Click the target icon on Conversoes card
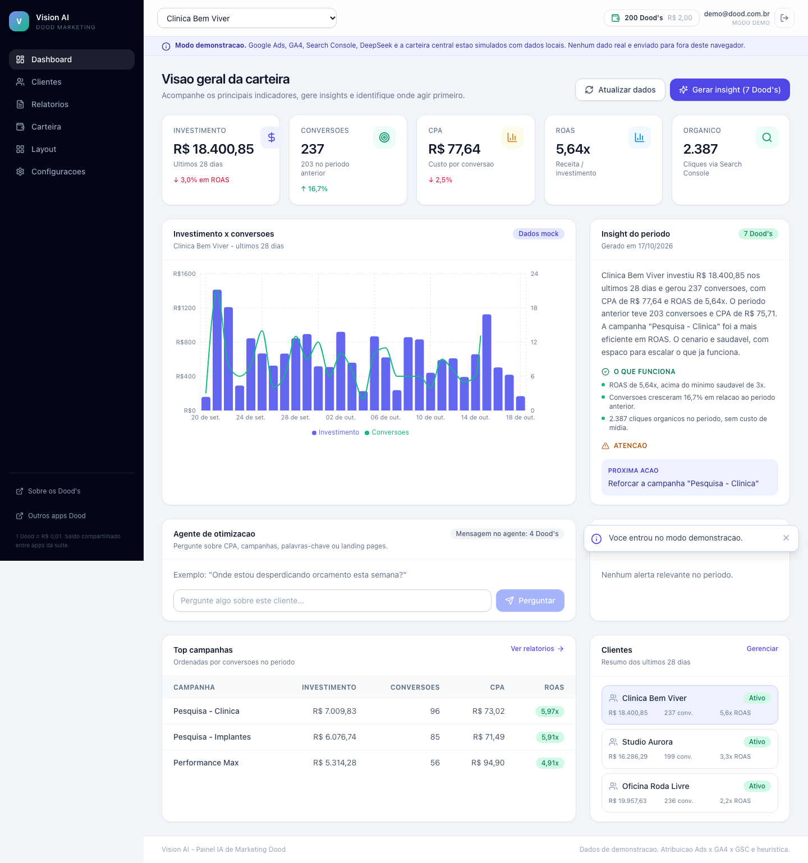808x863 pixels. tap(384, 137)
